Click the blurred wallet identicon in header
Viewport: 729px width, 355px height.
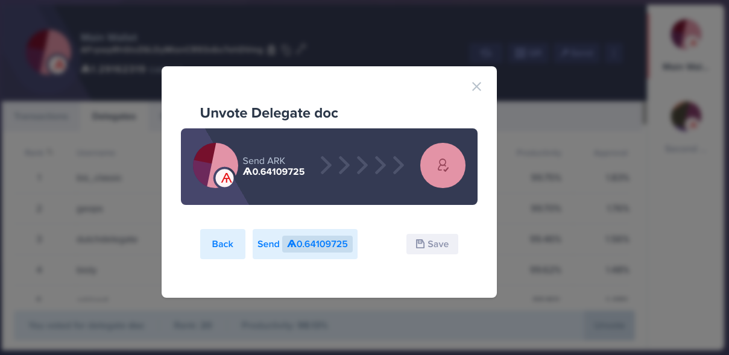[49, 52]
